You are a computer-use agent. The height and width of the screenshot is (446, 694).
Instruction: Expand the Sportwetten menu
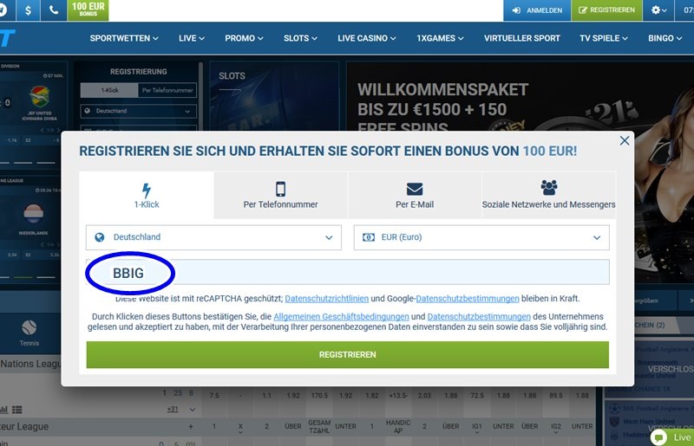coord(124,38)
